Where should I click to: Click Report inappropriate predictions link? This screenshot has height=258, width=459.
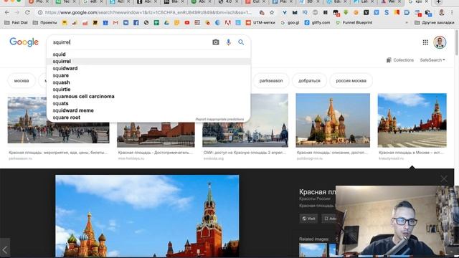[x=219, y=120]
